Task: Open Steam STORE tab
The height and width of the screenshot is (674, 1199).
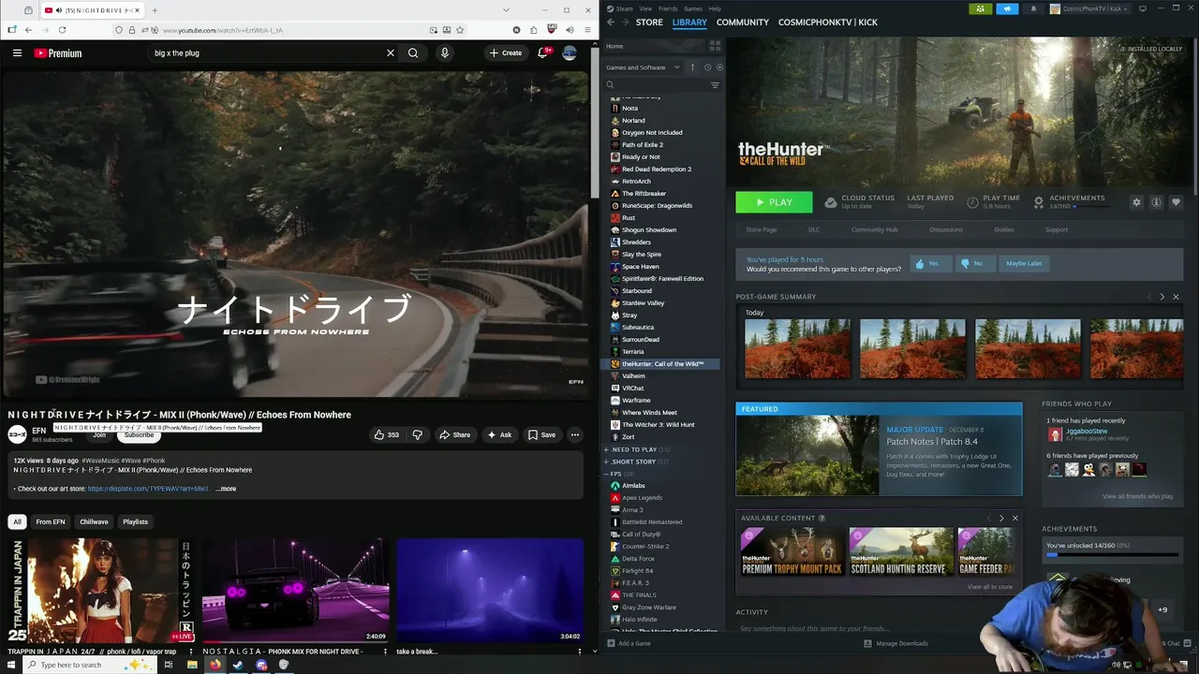Action: pyautogui.click(x=649, y=22)
